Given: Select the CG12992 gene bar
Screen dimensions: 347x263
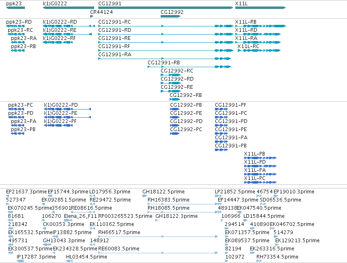Looking at the screenshot, I should click(x=170, y=16).
